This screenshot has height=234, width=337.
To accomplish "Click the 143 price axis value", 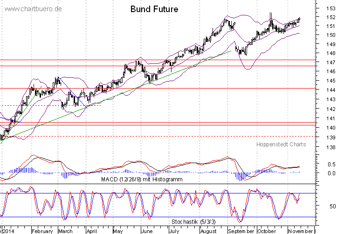I will tap(331, 99).
